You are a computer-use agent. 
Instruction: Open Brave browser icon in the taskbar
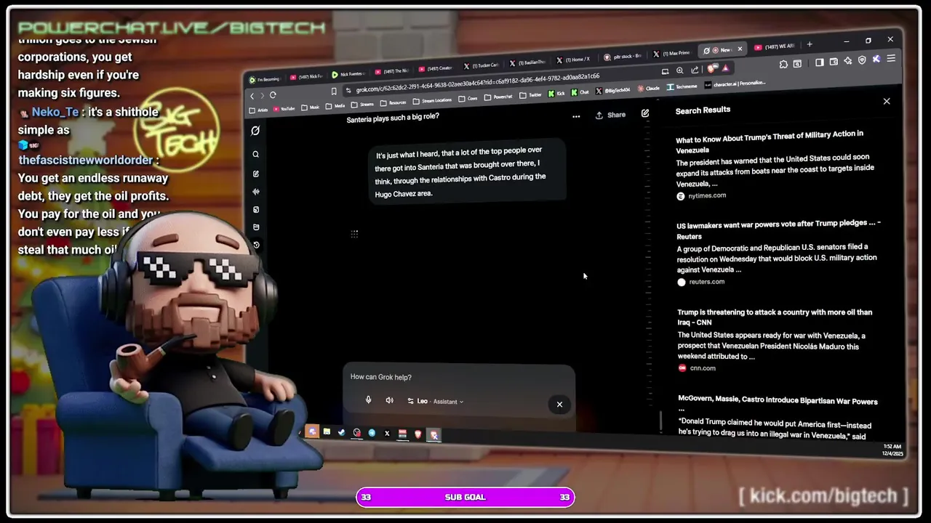click(x=418, y=434)
